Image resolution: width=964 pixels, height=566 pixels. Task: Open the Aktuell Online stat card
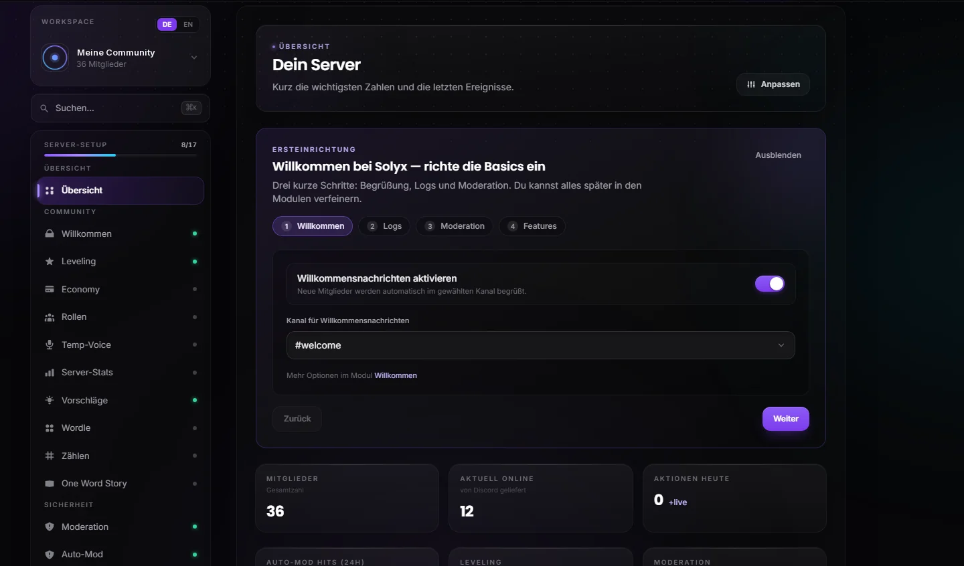(541, 498)
